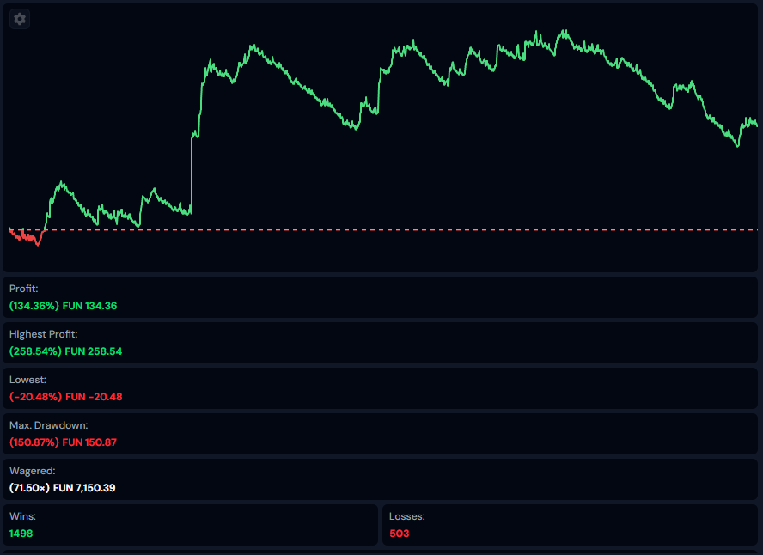The image size is (763, 555).
Task: Select the Highest Profit value FUN 258.54
Action: coord(98,351)
